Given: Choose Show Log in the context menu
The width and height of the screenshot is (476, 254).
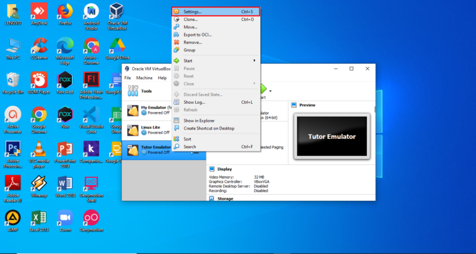Looking at the screenshot, I should (216, 103).
